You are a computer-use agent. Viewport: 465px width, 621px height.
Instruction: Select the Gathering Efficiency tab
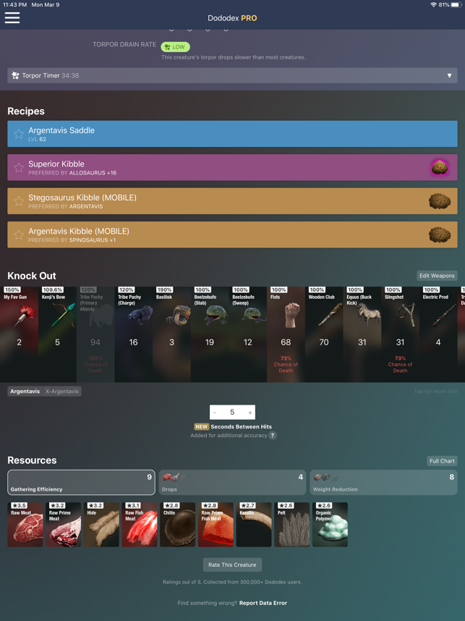point(81,482)
